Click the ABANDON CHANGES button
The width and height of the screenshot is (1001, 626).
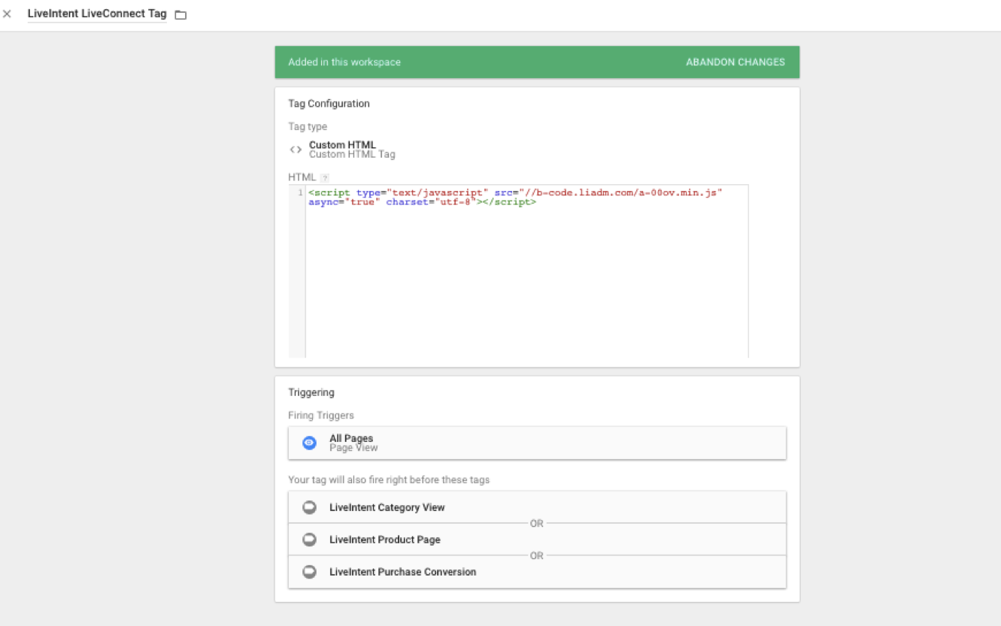(735, 62)
